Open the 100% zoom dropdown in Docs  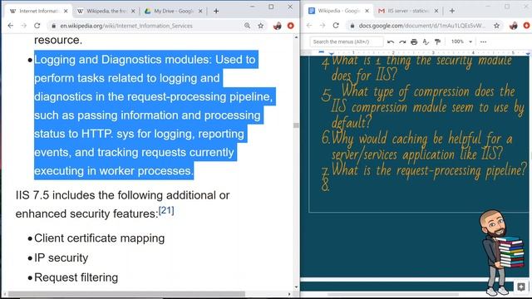(461, 42)
